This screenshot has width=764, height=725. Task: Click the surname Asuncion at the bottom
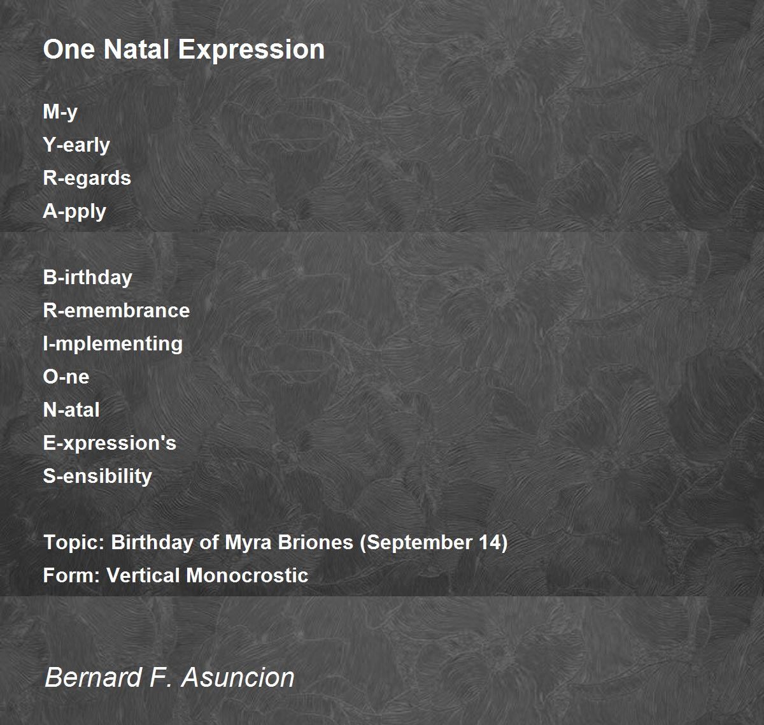pos(239,677)
